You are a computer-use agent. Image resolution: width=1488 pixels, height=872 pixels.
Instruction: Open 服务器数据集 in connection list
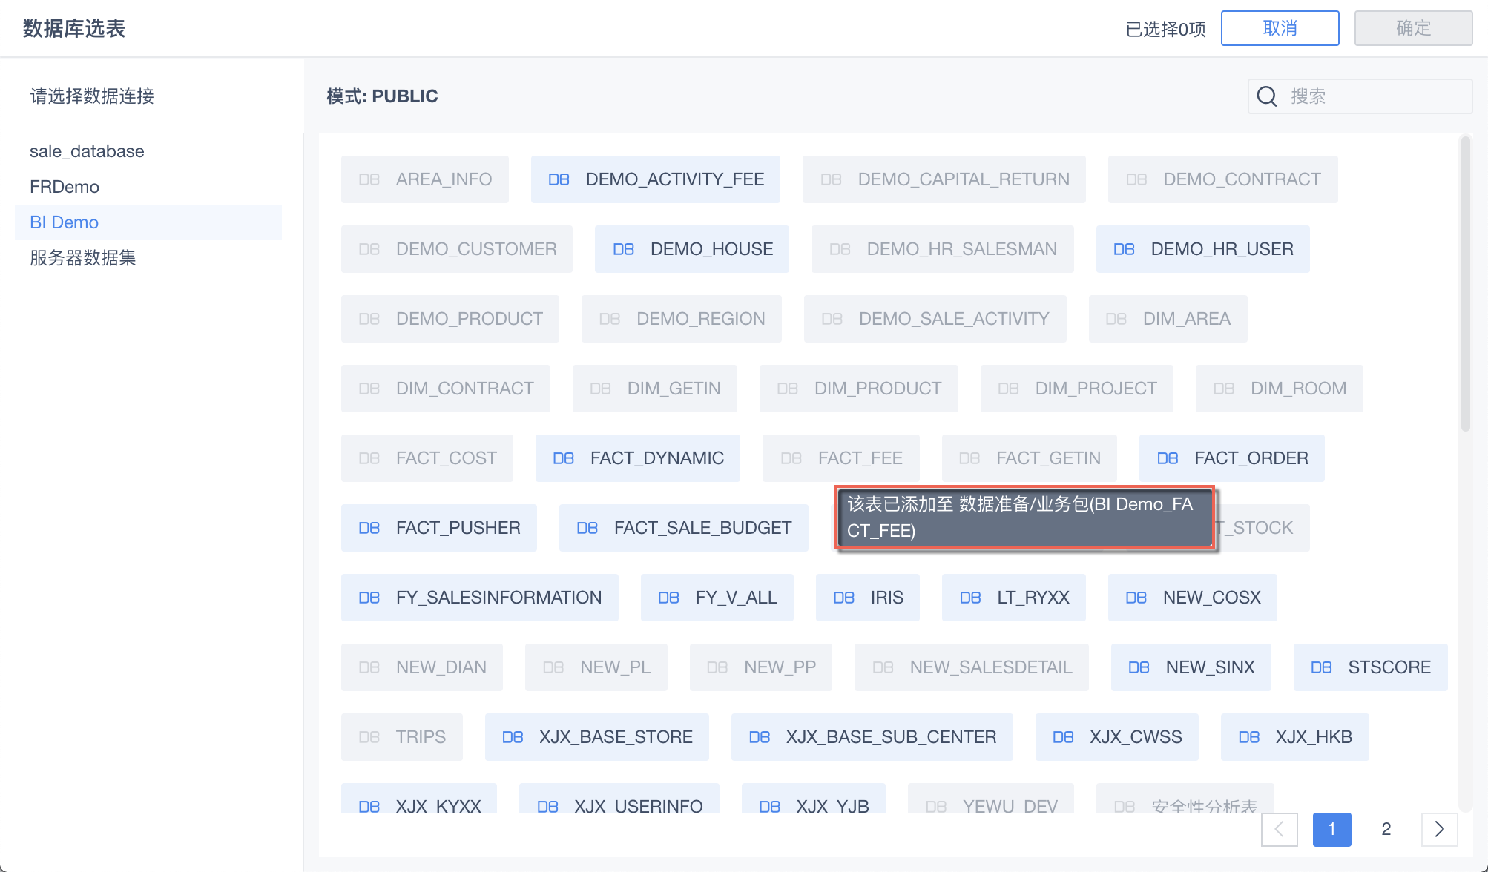pyautogui.click(x=83, y=258)
